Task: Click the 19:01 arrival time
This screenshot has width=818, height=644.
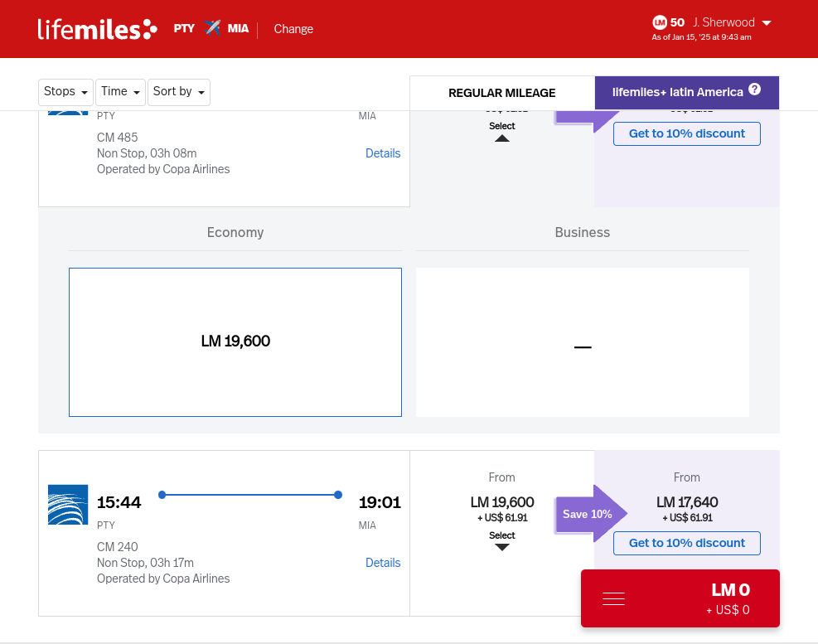Action: coord(380,502)
